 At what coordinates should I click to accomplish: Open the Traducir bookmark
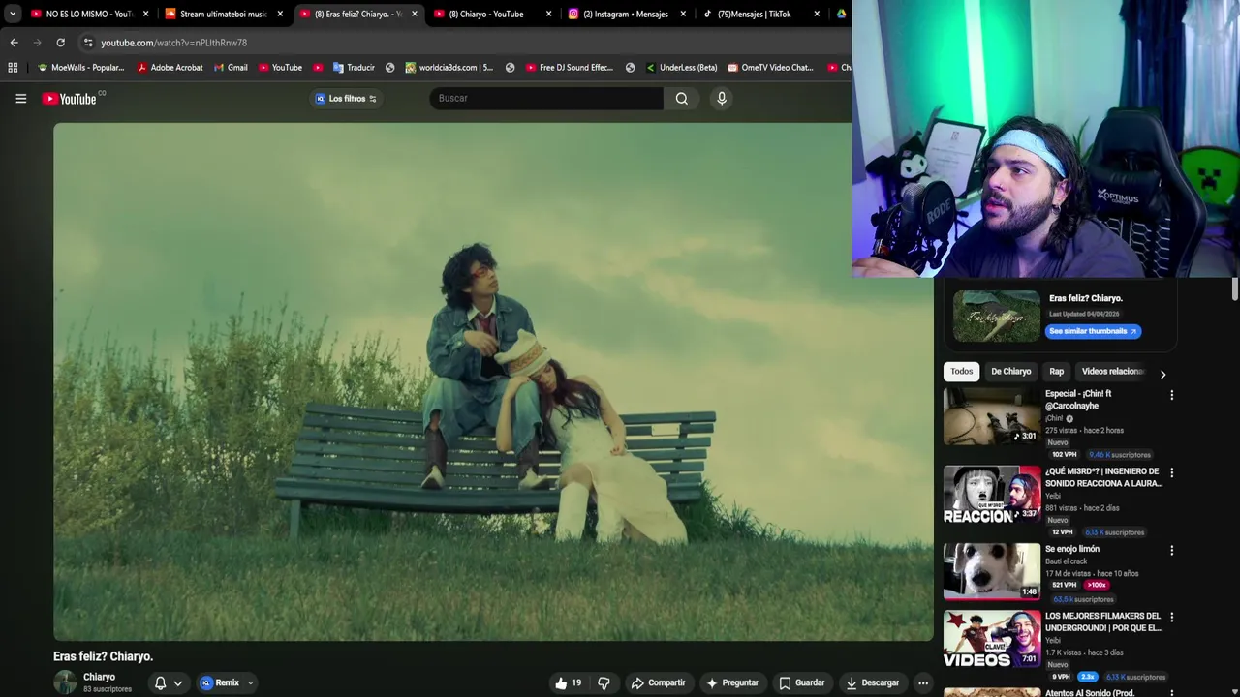(x=354, y=68)
